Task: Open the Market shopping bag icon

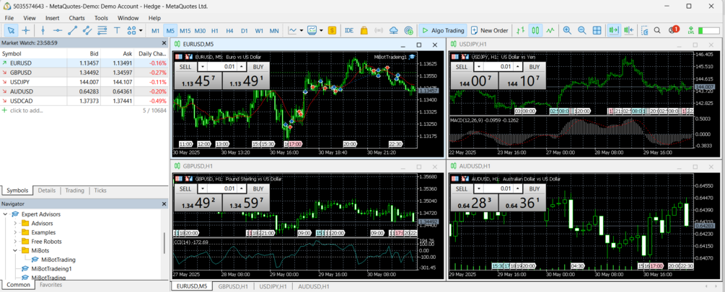Action: coord(364,30)
